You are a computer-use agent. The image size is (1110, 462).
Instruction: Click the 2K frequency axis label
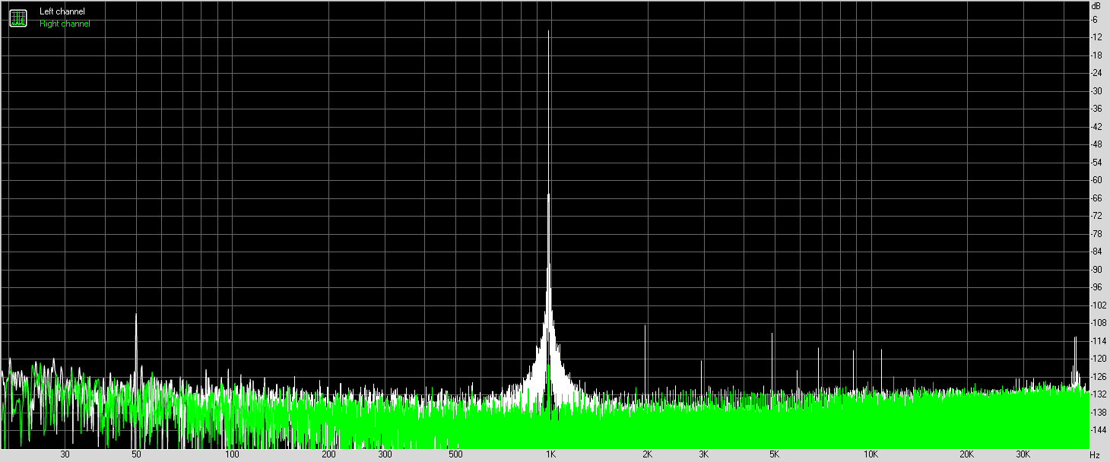pyautogui.click(x=647, y=454)
